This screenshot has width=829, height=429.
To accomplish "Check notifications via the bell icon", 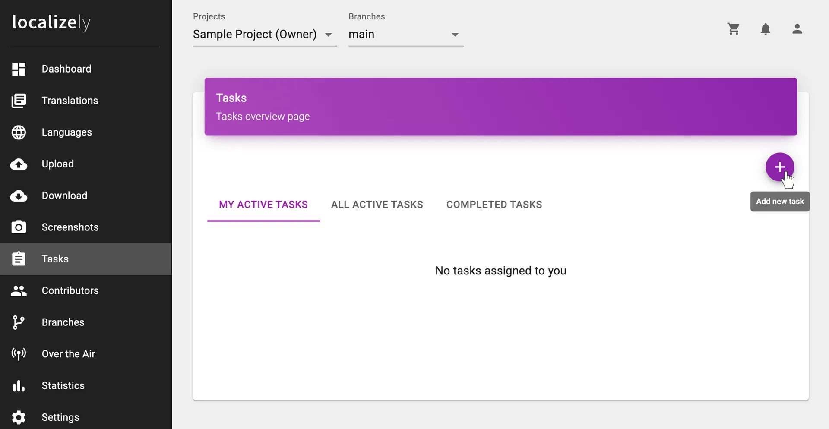I will pos(766,29).
